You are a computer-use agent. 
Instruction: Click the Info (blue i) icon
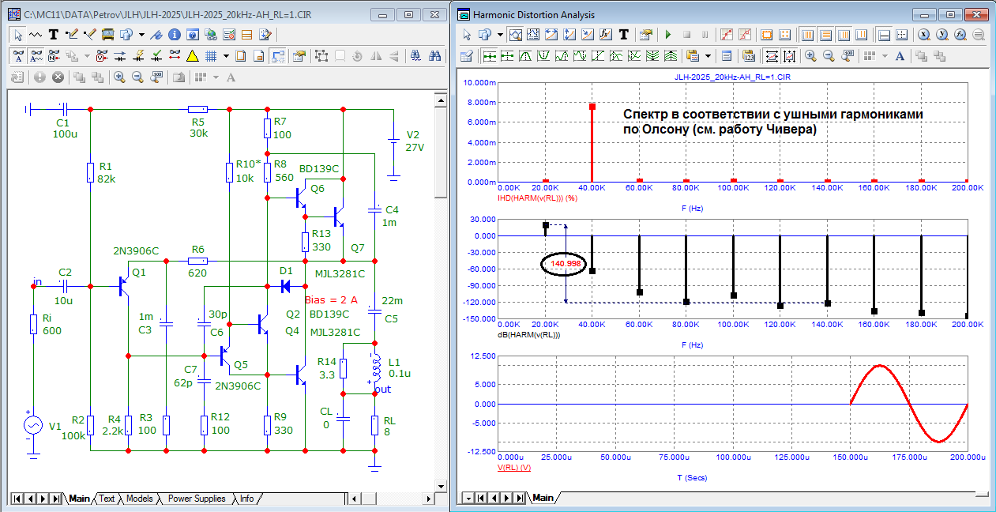pyautogui.click(x=175, y=35)
